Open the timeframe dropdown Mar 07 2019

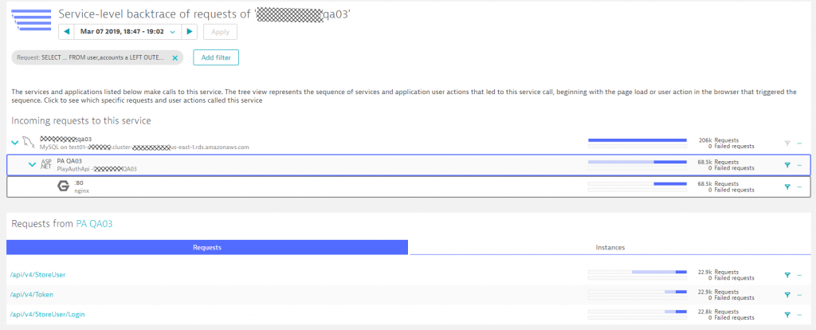click(128, 32)
